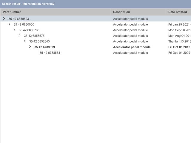The image size is (191, 143).
Task: Sort by the Part number column header
Action: tap(12, 12)
